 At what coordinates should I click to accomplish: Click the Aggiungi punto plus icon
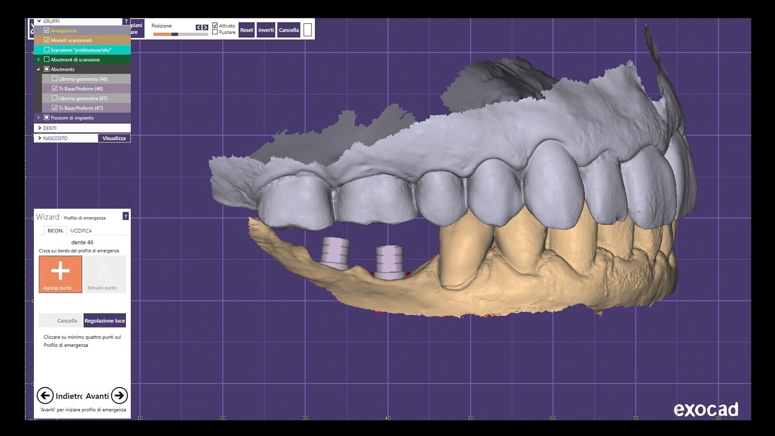[x=60, y=271]
